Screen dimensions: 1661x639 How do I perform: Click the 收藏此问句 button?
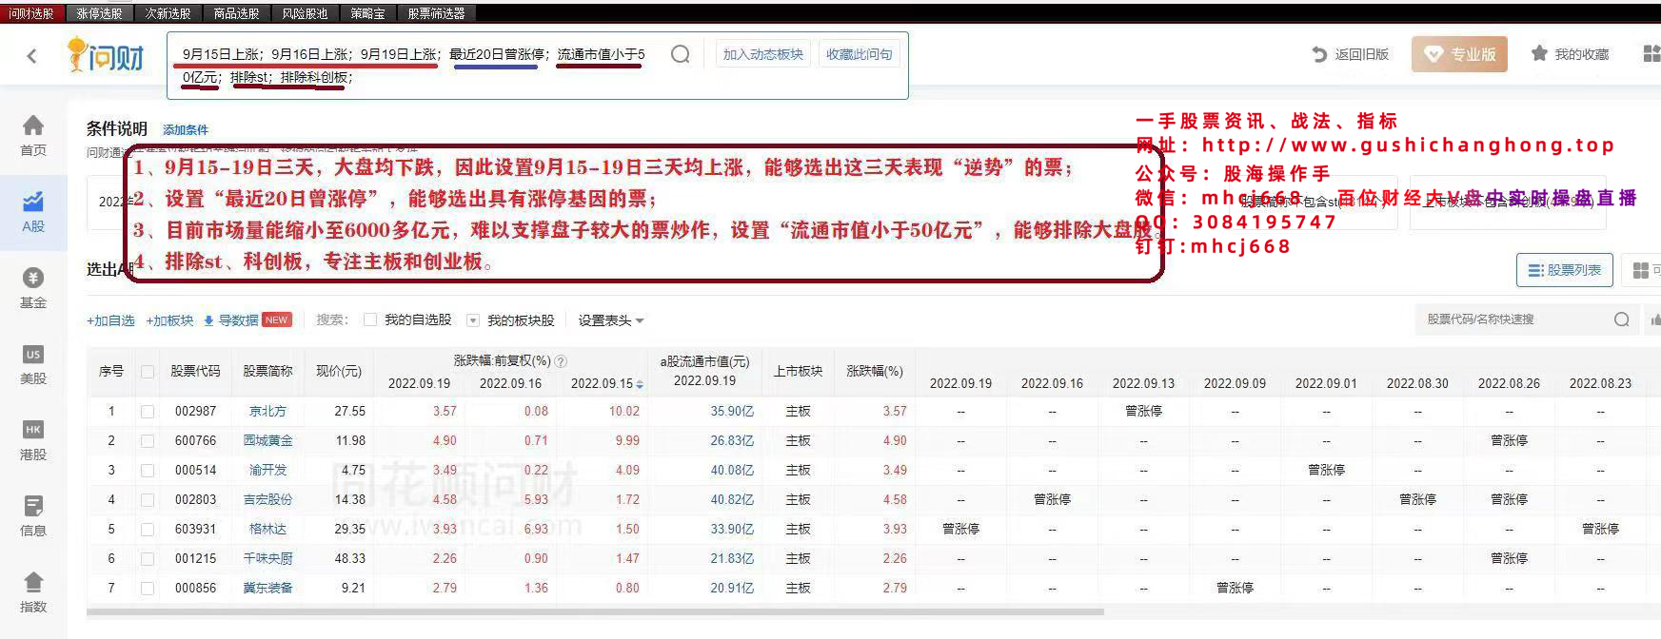pos(860,54)
